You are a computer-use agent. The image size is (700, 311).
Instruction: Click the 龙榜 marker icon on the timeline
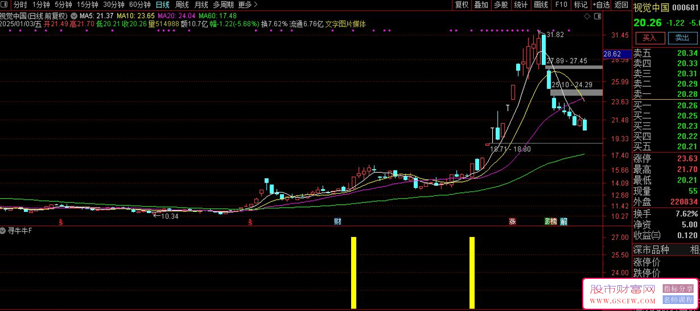click(x=551, y=222)
